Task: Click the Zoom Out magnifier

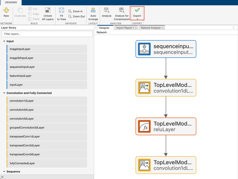Action: tap(70, 16)
